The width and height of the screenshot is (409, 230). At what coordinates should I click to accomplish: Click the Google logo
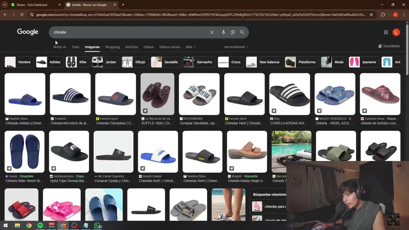(27, 32)
